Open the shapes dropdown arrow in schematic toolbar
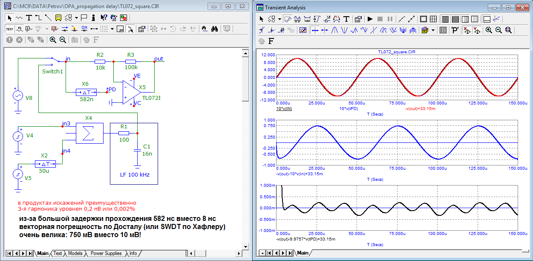Image resolution: width=533 pixels, height=261 pixels. [x=76, y=18]
